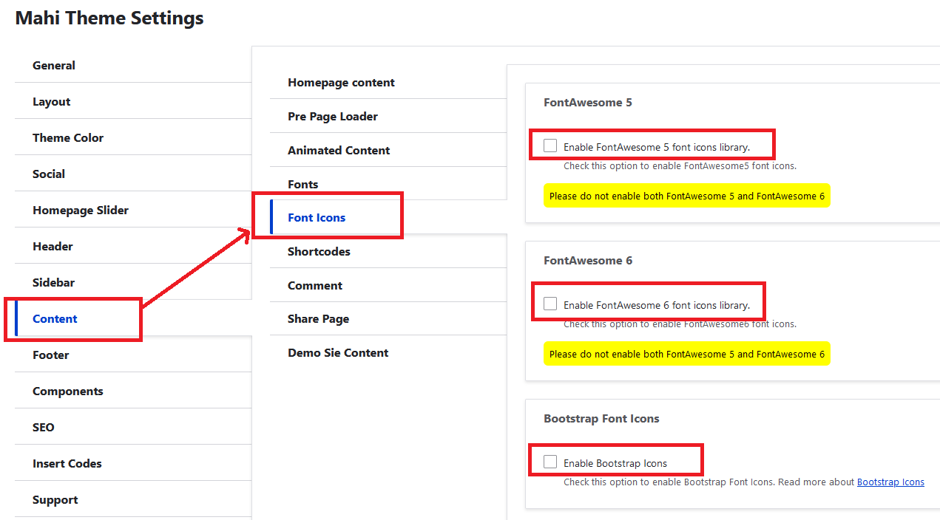Check the Enable Bootstrap Icons checkbox
The height and width of the screenshot is (520, 940).
[550, 462]
